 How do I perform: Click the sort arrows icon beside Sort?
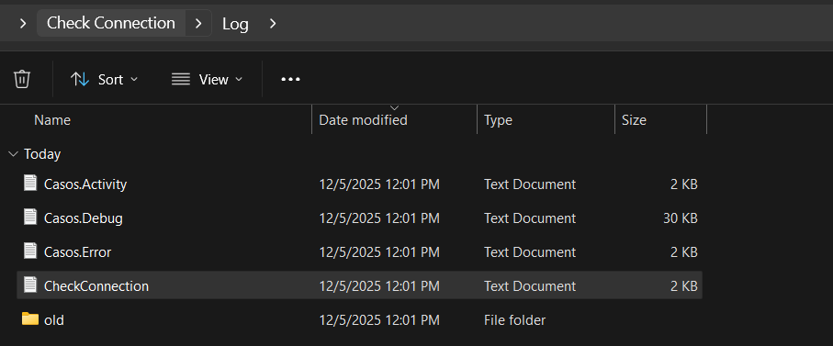(80, 80)
